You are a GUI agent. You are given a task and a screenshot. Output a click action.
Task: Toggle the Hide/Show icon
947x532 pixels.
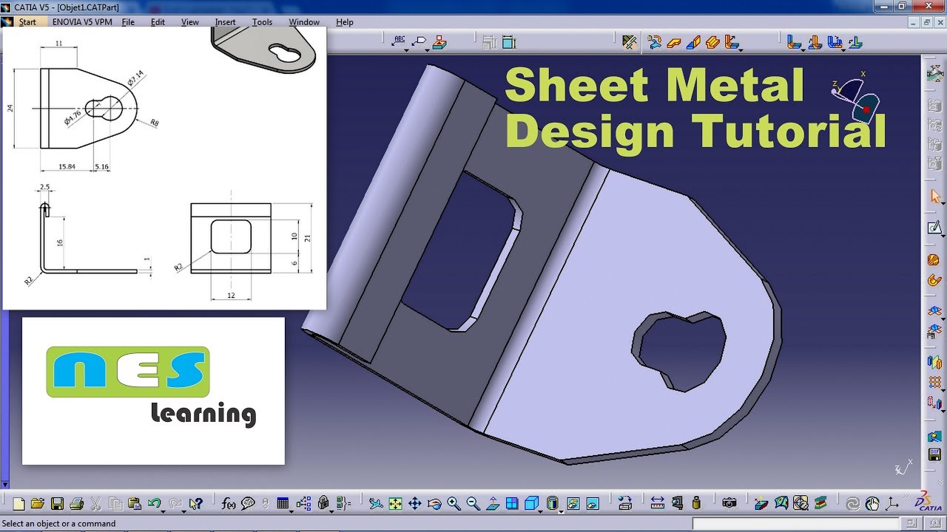[573, 504]
